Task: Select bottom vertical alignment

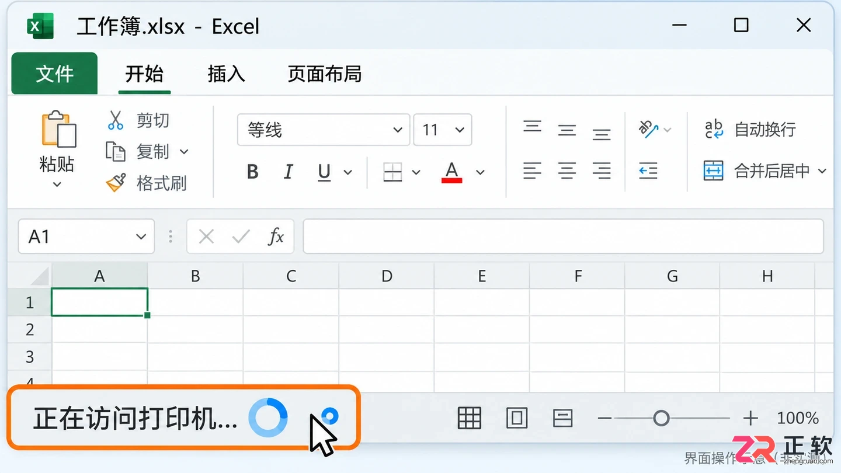Action: click(602, 134)
